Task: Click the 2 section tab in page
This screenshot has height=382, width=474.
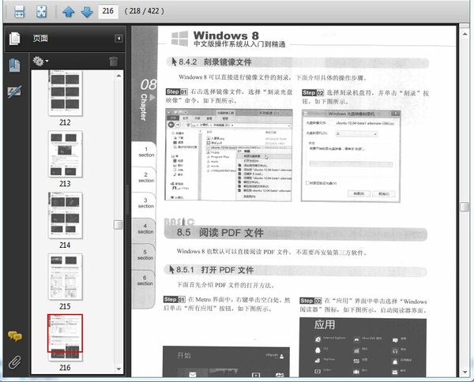Action: point(145,178)
